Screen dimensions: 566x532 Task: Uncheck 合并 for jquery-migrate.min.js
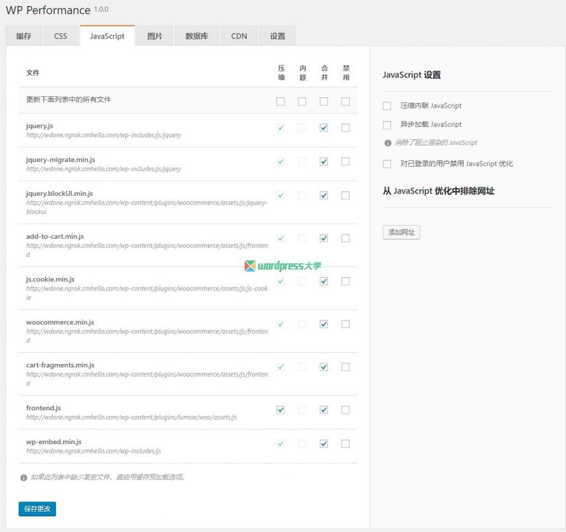point(324,161)
